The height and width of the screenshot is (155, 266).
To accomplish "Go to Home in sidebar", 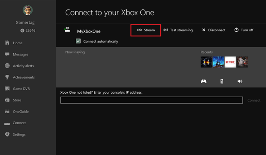I will [x=17, y=43].
